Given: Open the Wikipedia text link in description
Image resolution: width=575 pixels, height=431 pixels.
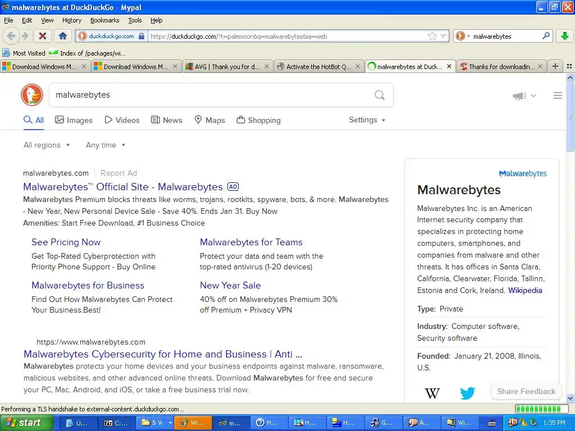Looking at the screenshot, I should (525, 290).
